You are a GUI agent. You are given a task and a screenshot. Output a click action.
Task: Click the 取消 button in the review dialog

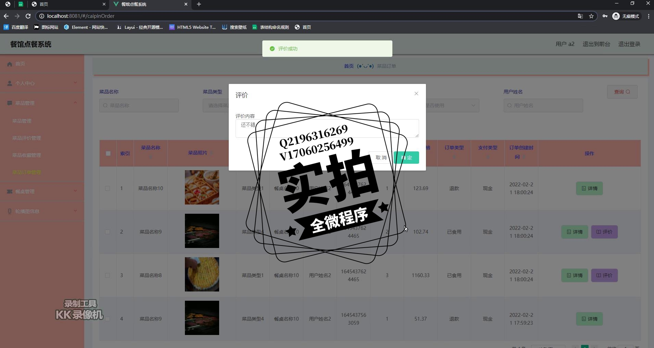click(381, 158)
